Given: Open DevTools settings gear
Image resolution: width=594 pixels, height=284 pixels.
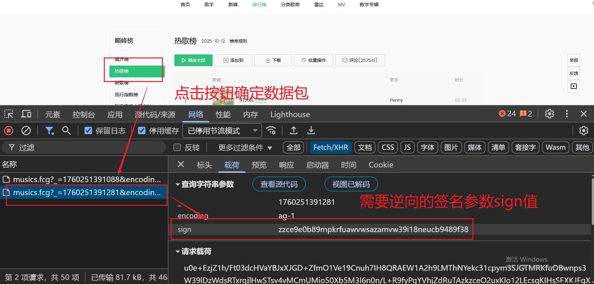Looking at the screenshot, I should click(x=550, y=114).
